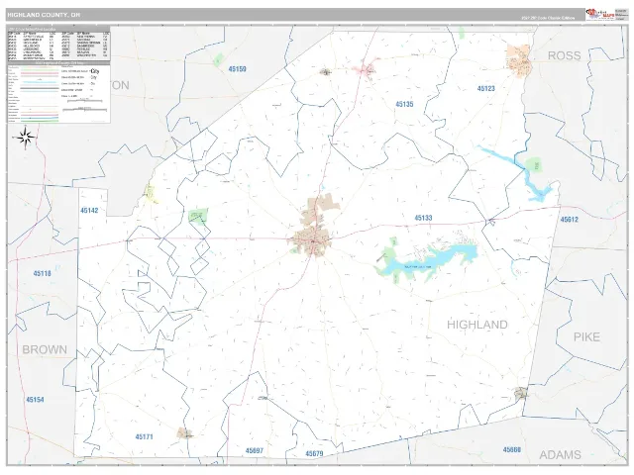Click the central brown city area

pos(311,240)
